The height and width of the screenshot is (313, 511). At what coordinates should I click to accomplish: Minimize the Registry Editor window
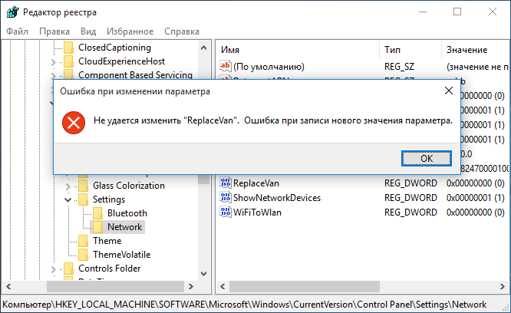tap(423, 12)
